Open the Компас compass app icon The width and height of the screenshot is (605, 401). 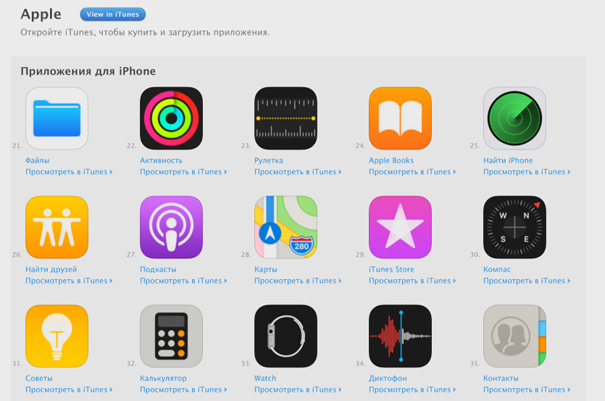pyautogui.click(x=514, y=227)
